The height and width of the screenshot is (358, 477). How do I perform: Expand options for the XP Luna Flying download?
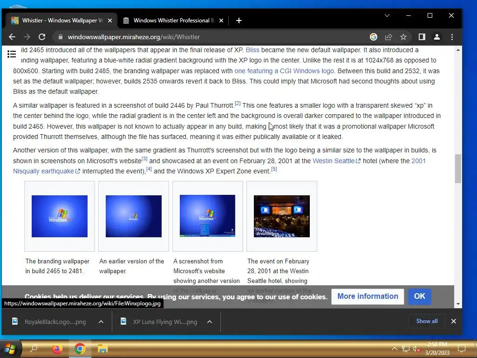(210, 322)
